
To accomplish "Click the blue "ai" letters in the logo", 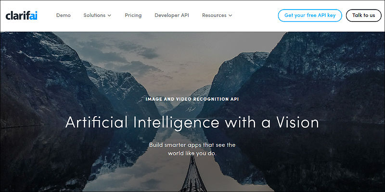I will pyautogui.click(x=33, y=15).
